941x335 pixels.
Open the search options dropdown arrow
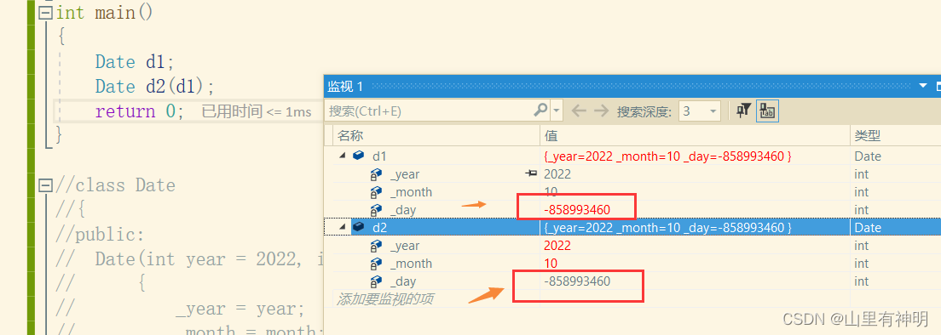coord(557,111)
